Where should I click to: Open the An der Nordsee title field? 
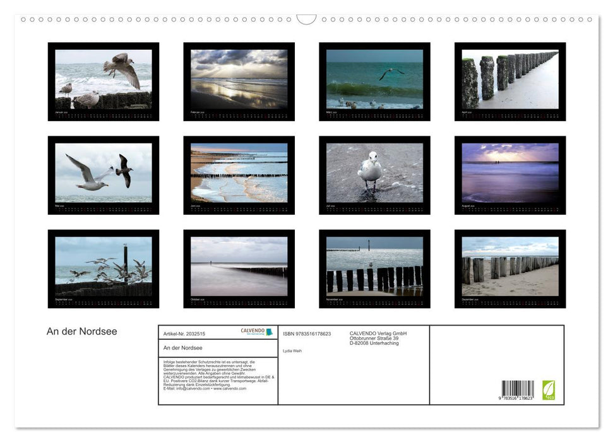(x=182, y=347)
